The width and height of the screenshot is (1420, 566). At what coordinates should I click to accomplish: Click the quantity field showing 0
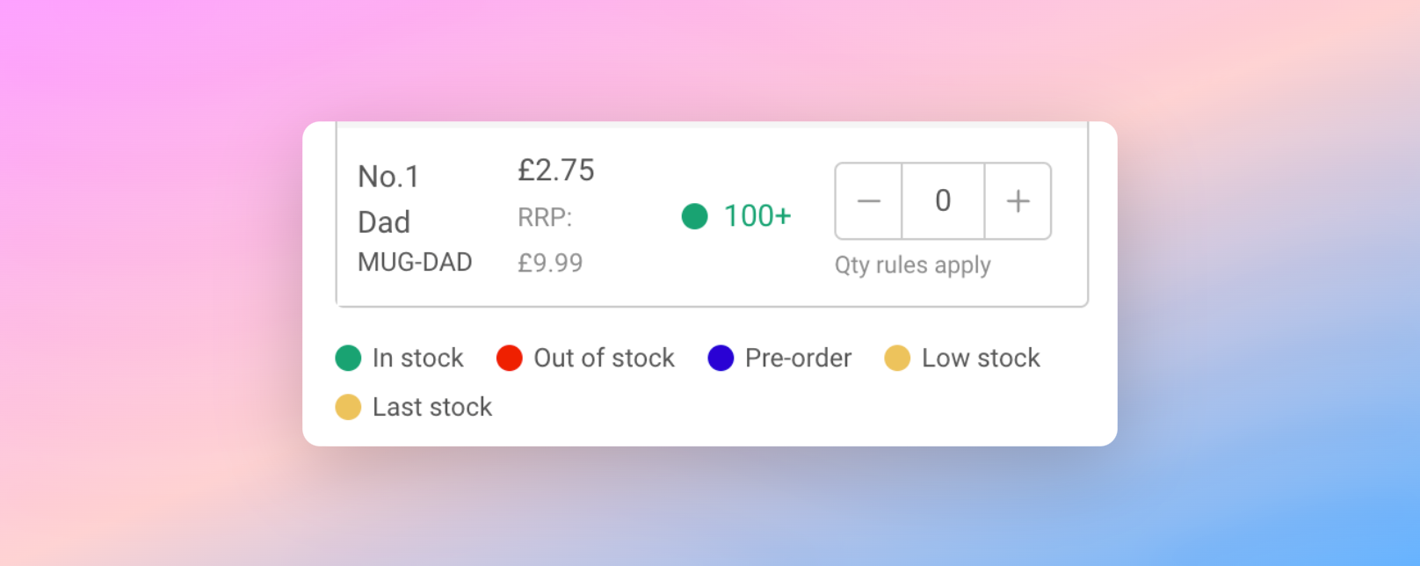click(x=942, y=201)
